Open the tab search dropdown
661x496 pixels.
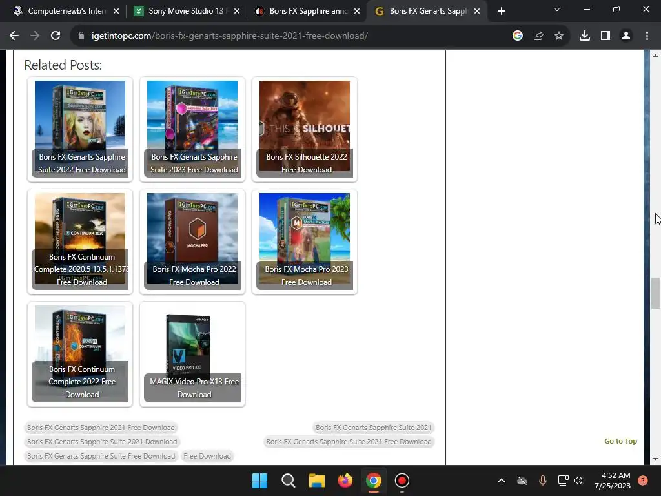tap(557, 9)
